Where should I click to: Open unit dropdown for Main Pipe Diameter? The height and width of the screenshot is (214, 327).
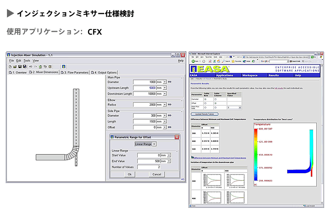[165, 82]
